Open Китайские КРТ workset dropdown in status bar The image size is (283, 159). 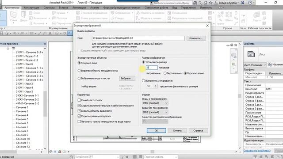point(97,157)
